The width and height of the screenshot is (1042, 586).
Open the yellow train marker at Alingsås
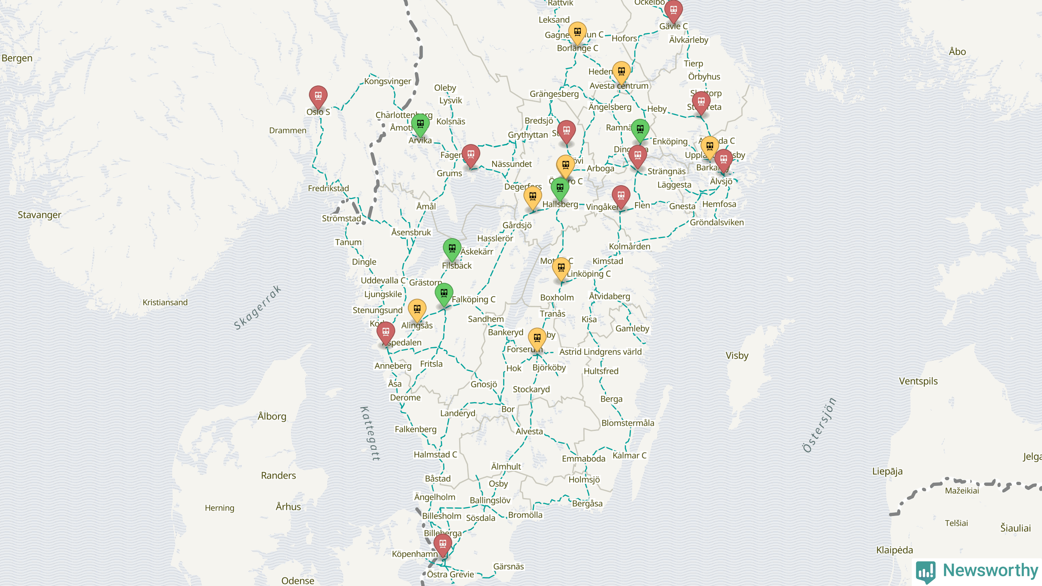tap(417, 309)
